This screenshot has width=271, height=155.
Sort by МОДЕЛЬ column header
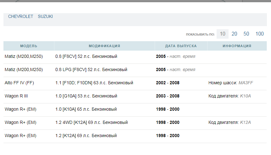29,46
